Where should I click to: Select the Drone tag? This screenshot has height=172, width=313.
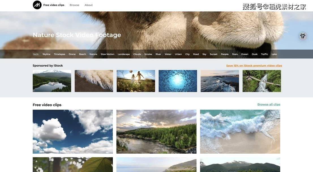pyautogui.click(x=72, y=54)
